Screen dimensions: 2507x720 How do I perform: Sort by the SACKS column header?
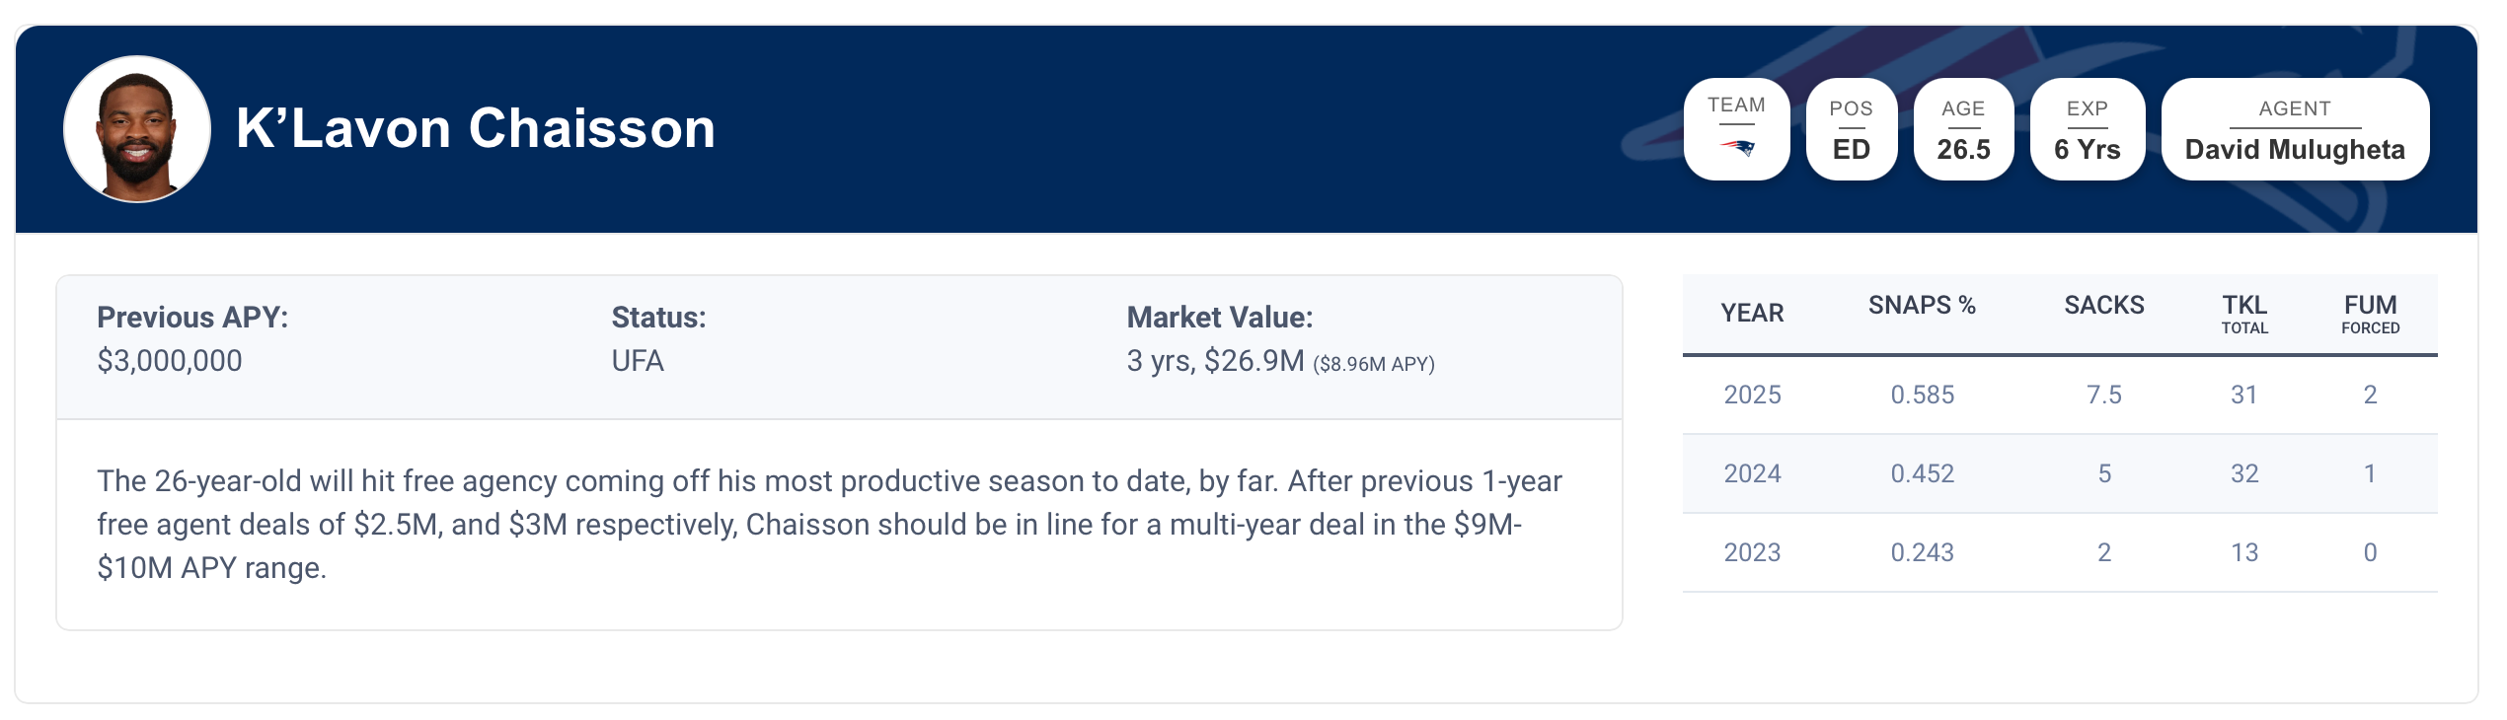(x=2103, y=306)
